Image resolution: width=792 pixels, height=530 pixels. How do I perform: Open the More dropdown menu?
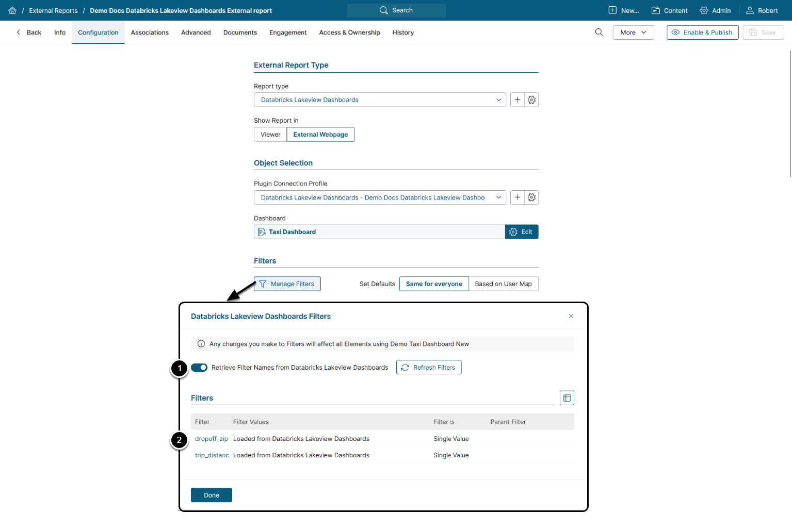633,32
